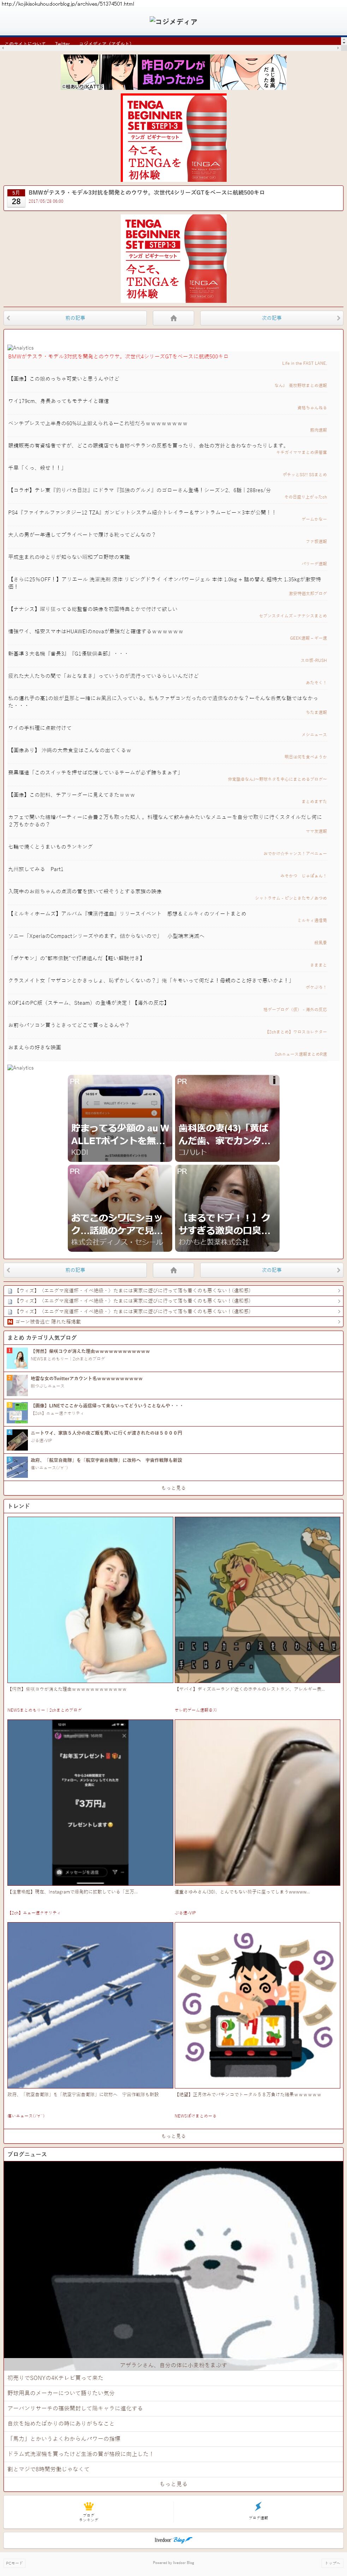Click the 5月 28 date badge
Screen dimensions: 347x2576
coord(16,198)
